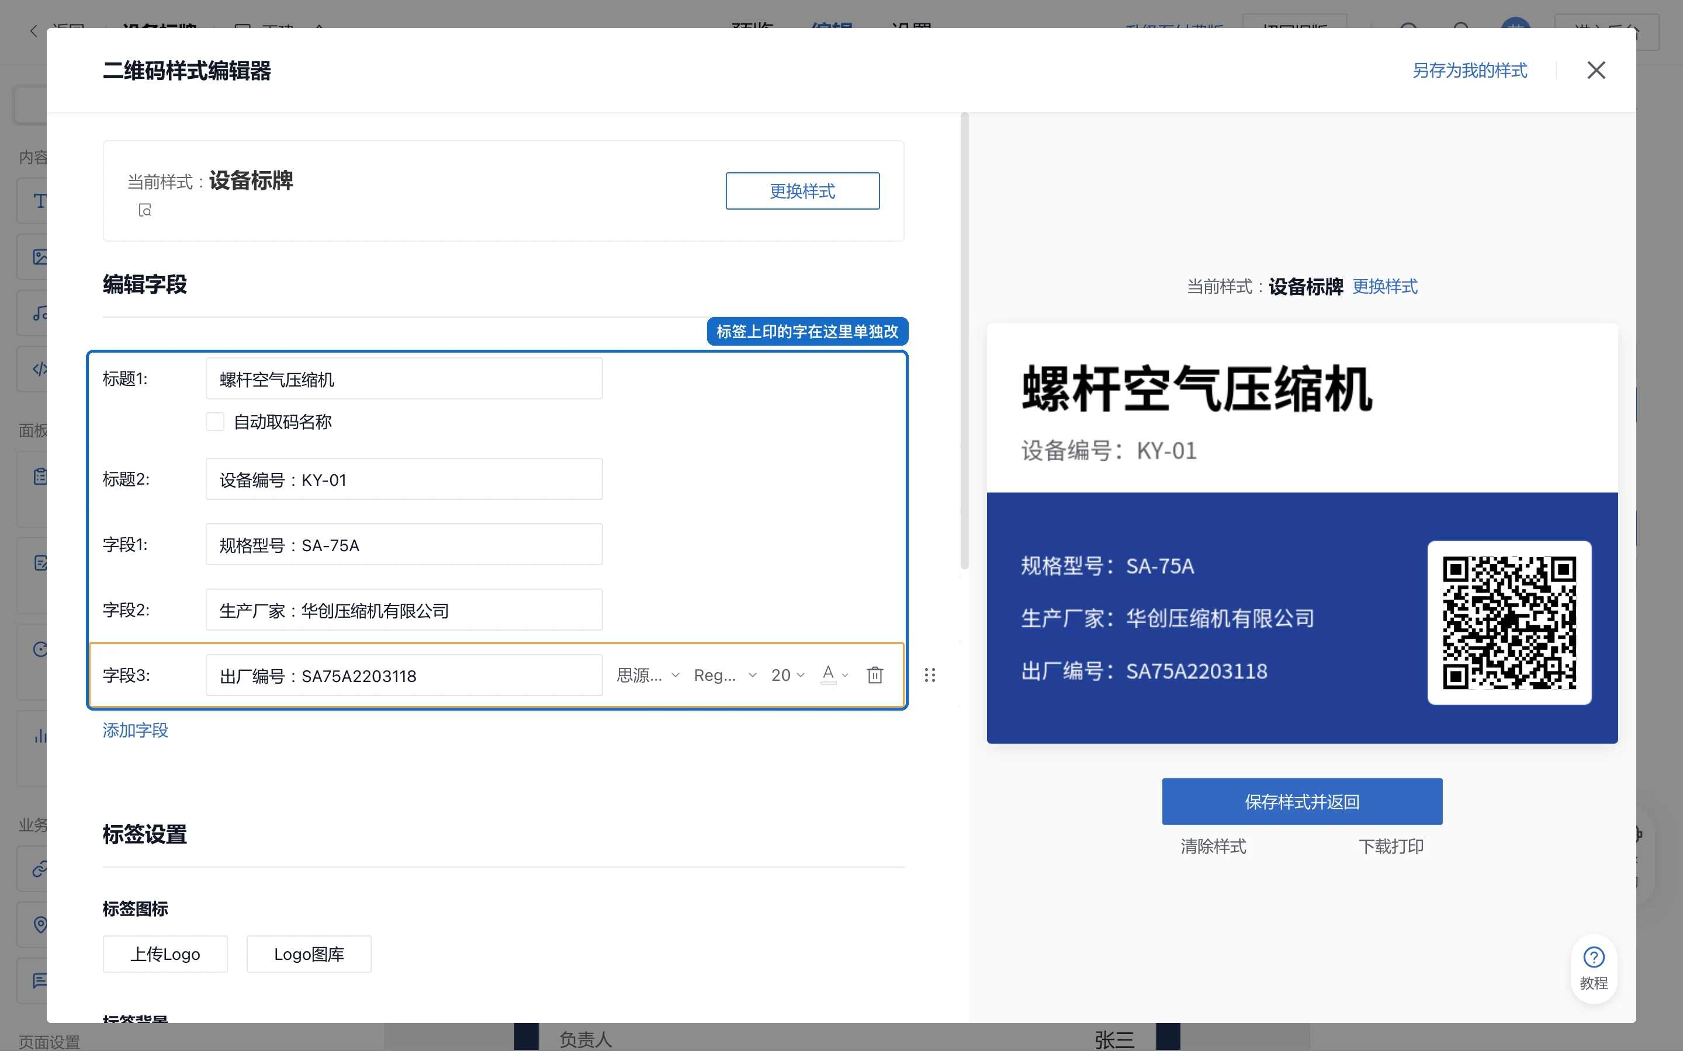Image resolution: width=1683 pixels, height=1051 pixels.
Task: Click preview text 出厂编号: SA75A2203118
Action: click(x=1144, y=671)
